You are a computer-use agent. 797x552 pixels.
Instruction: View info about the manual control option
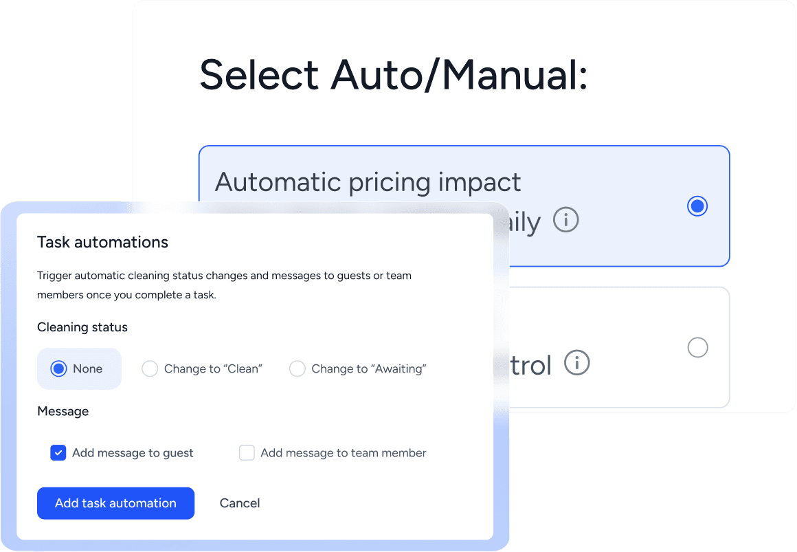pos(577,363)
